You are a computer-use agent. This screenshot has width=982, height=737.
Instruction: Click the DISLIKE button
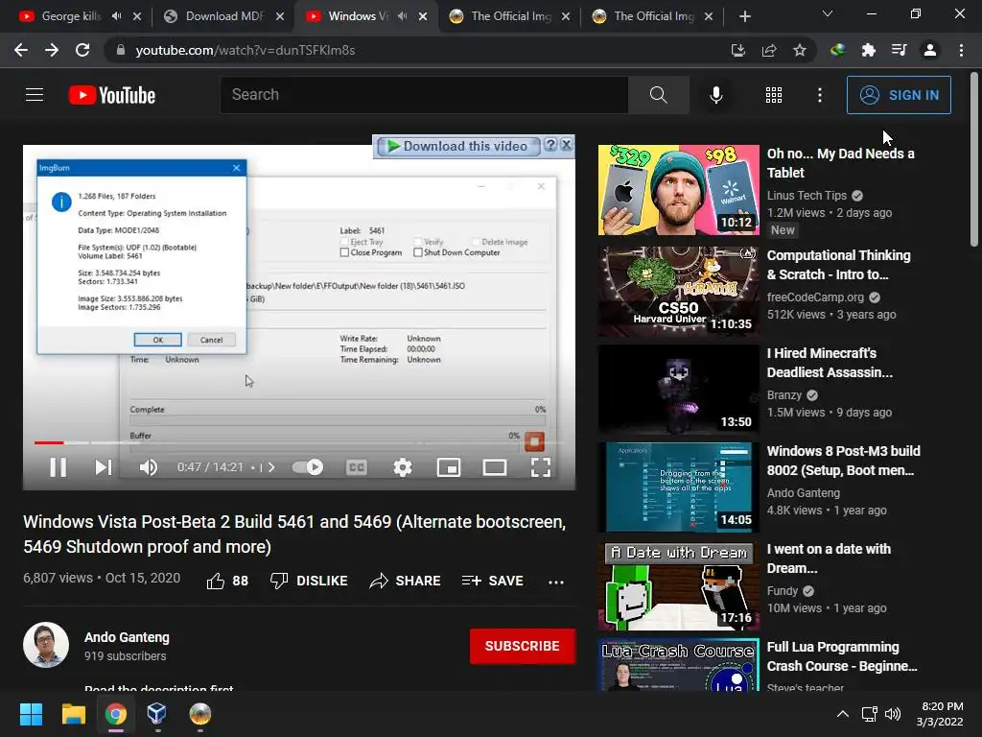[x=309, y=581]
